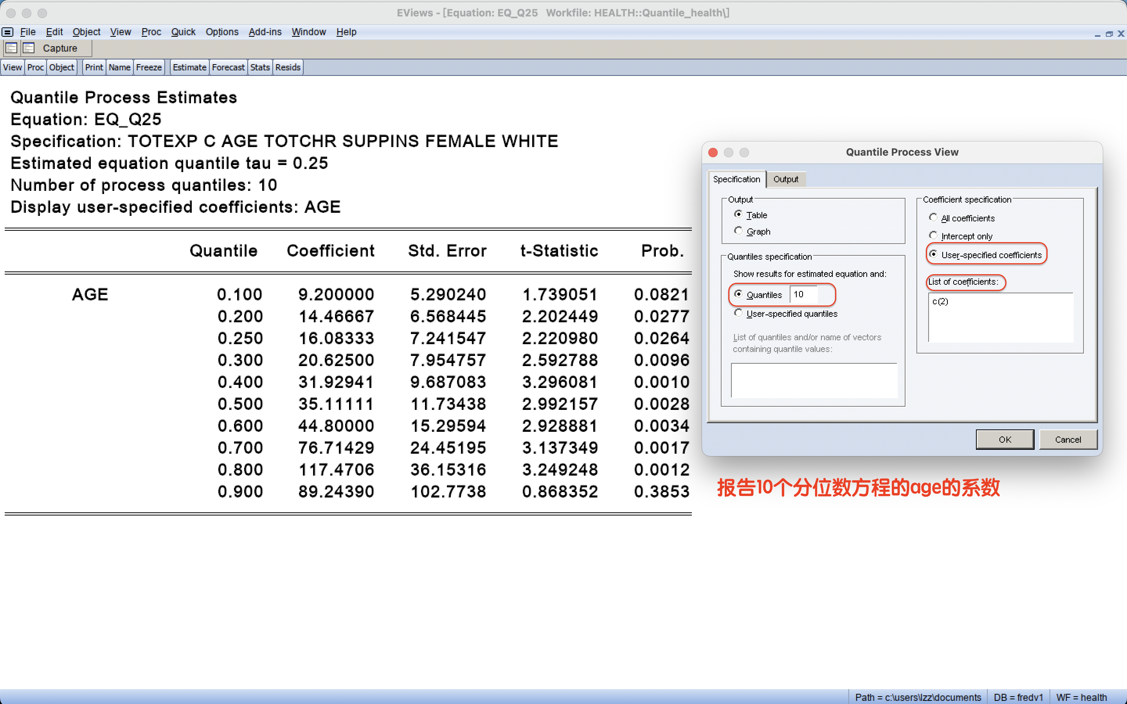
Task: Select the Graph output radio button
Action: [738, 231]
